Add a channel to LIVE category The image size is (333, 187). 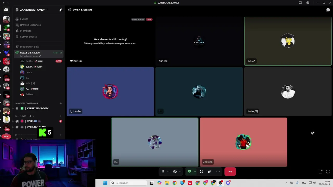pyautogui.click(x=61, y=116)
